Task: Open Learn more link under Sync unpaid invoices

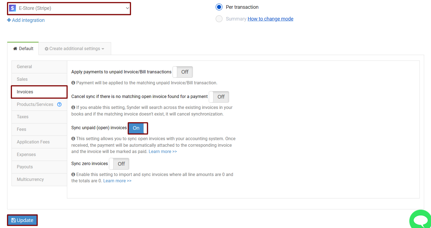Action: (163, 152)
